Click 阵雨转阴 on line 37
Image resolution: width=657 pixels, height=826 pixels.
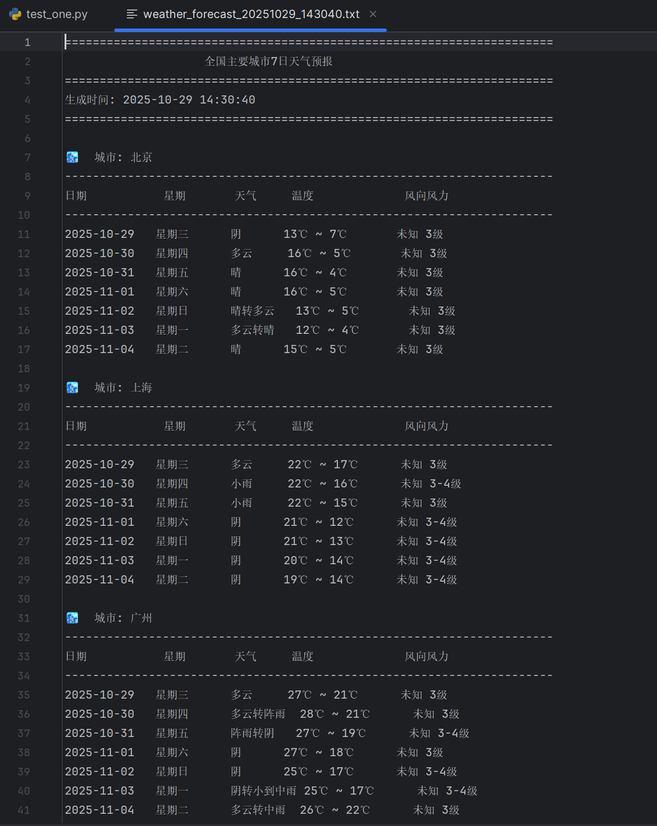[x=253, y=733]
